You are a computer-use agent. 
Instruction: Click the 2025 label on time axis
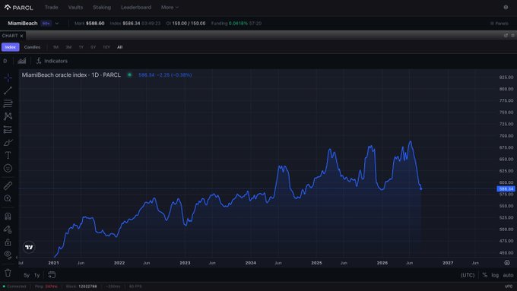[316, 263]
